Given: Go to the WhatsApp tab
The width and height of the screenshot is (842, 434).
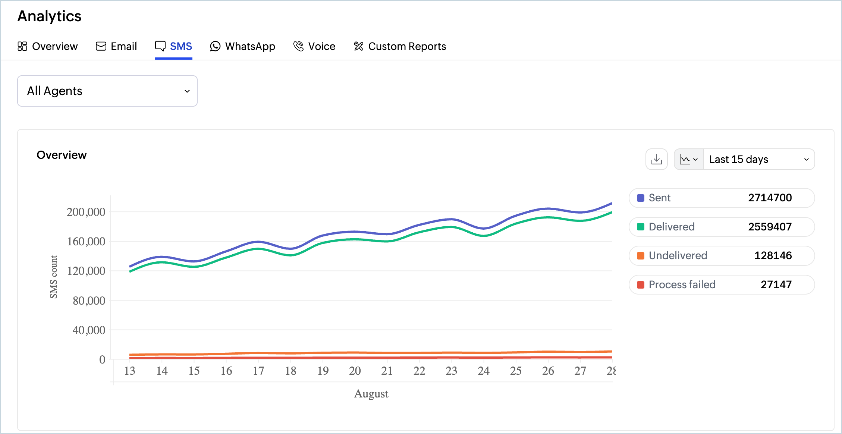Looking at the screenshot, I should click(242, 46).
